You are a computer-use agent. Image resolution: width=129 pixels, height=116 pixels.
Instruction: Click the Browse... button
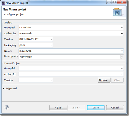[104, 80]
